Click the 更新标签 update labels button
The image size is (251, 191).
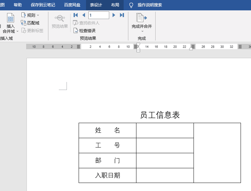[x=32, y=30]
